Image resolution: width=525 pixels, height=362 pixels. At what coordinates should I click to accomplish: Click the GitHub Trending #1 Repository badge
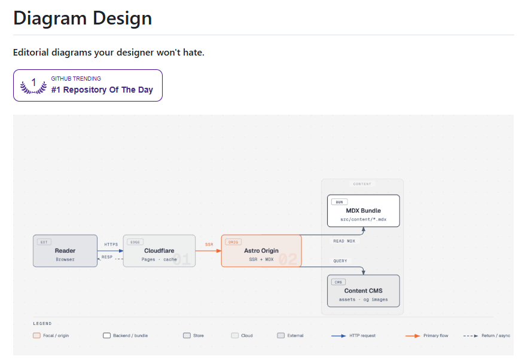[x=88, y=85]
